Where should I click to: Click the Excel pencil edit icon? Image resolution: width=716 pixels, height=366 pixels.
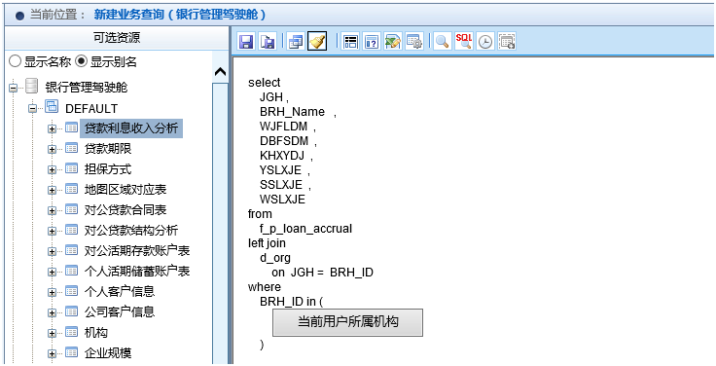(x=393, y=42)
